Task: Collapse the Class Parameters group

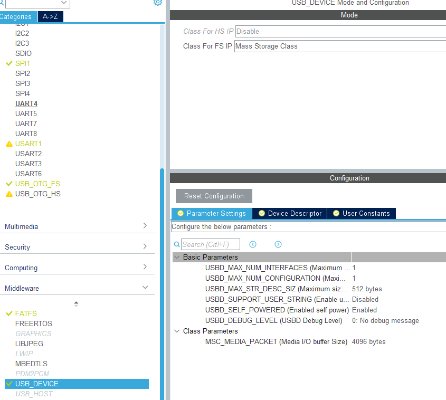Action: pos(177,331)
